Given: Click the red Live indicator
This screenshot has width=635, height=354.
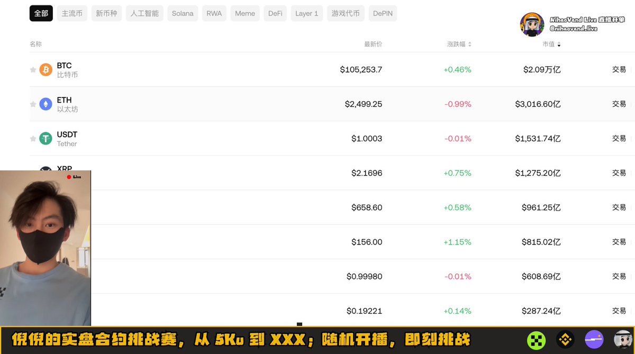Looking at the screenshot, I should pyautogui.click(x=74, y=177).
